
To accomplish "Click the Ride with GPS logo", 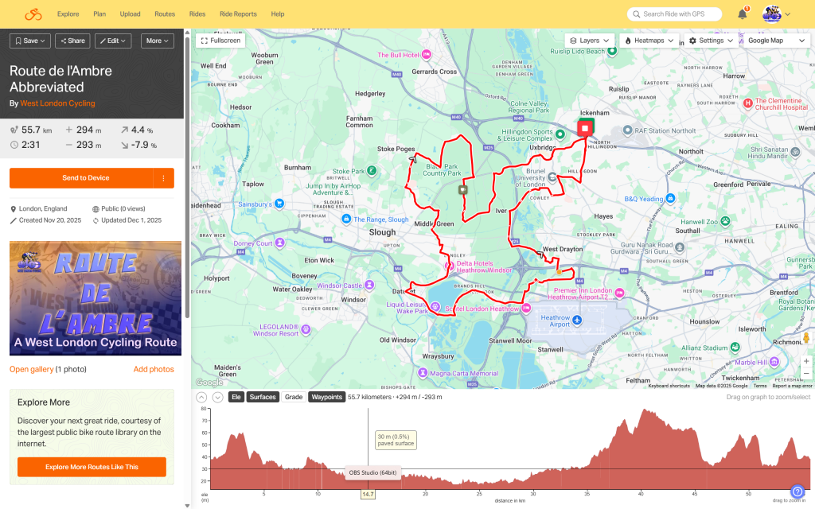I will [33, 14].
